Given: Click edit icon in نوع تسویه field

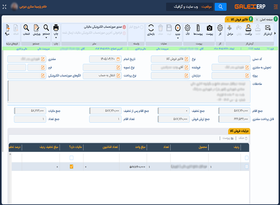Looking at the screenshot, I should [118, 67].
